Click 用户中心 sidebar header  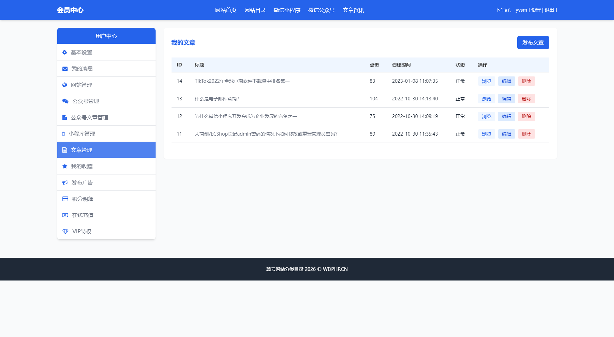point(106,36)
